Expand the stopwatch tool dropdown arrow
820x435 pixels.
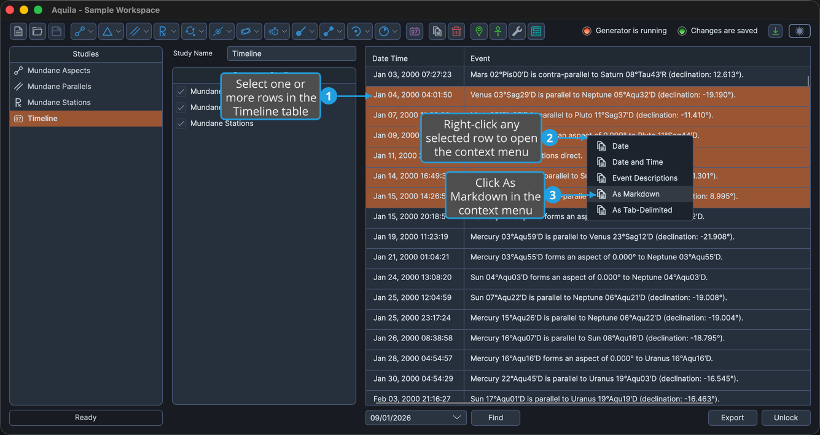point(284,31)
